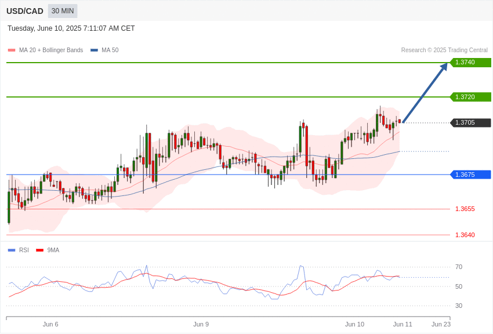Click the 1.3640 support level label
The height and width of the screenshot is (334, 493).
[x=465, y=235]
